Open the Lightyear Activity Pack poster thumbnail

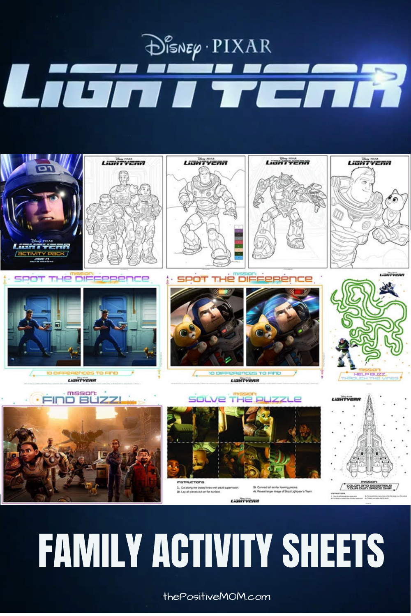41,212
